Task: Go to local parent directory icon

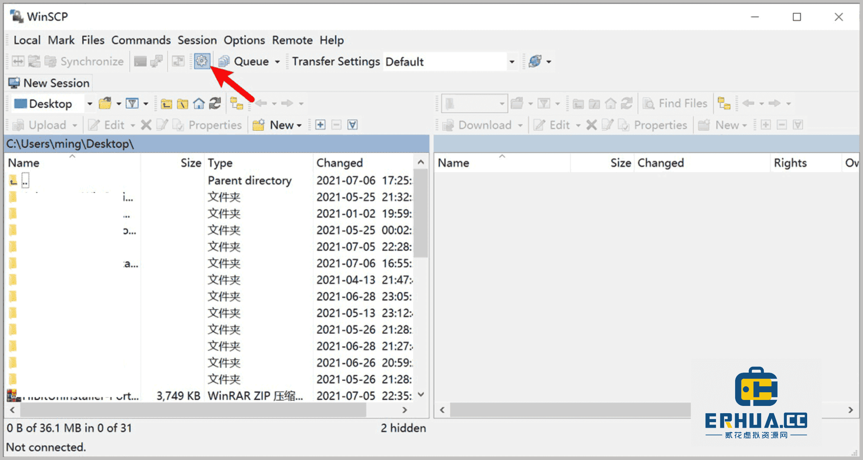Action: click(166, 103)
